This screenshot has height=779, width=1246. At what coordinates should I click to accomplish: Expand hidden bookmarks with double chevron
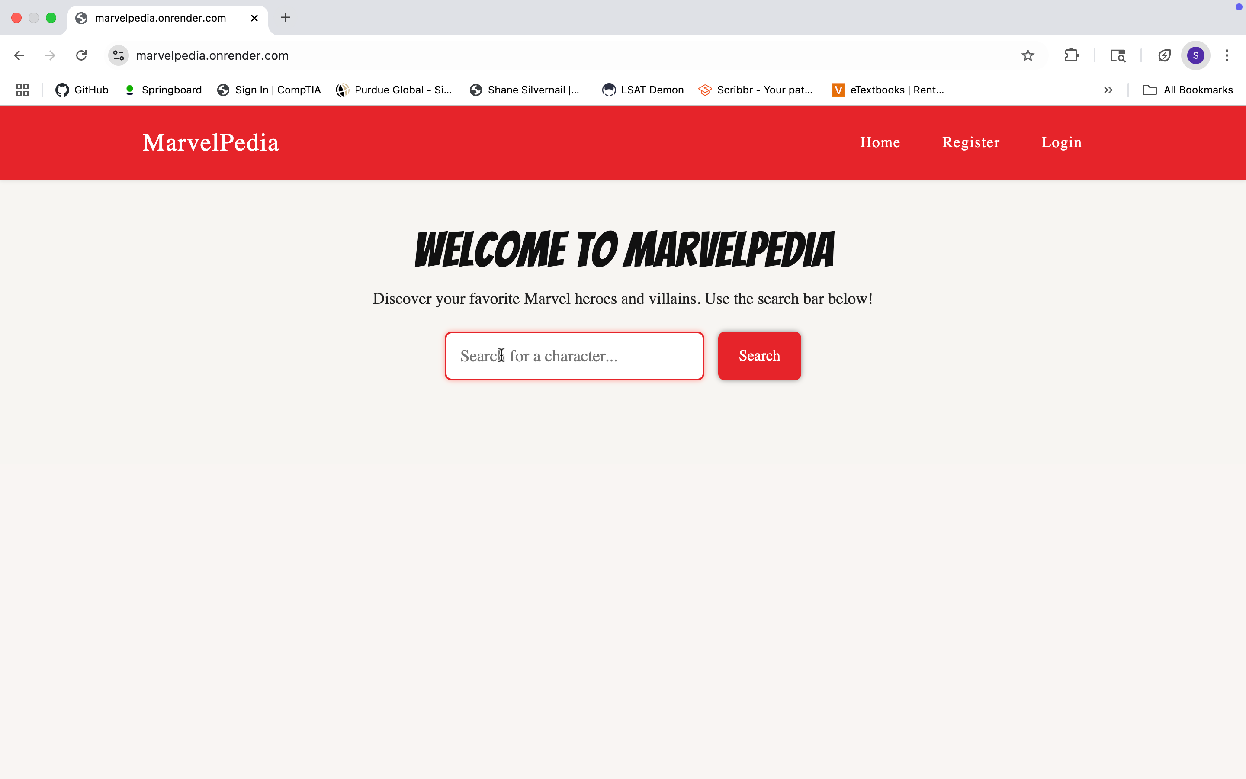(1108, 90)
